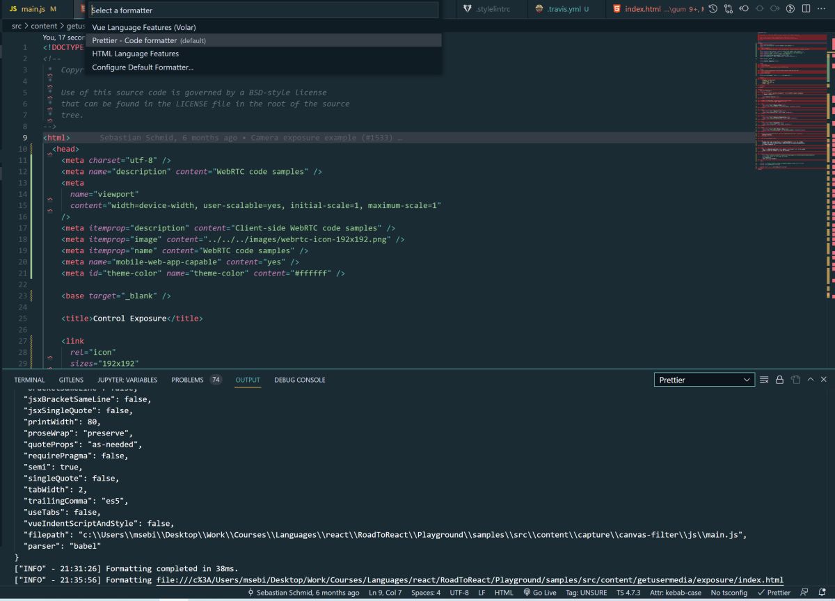This screenshot has height=601, width=835.
Task: Open the Prettier output channel dropdown
Action: 704,380
